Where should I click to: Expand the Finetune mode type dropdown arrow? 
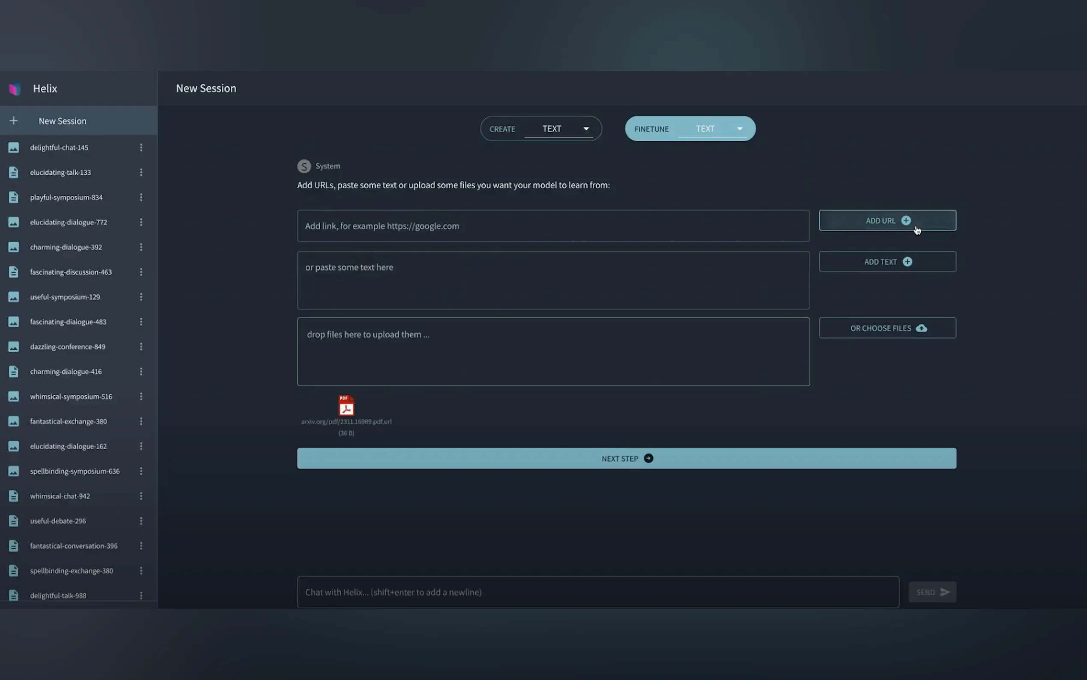coord(740,128)
